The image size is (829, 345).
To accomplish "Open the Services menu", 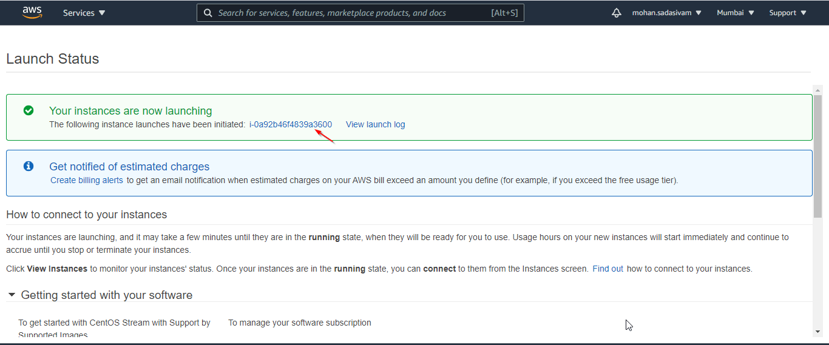I will [x=84, y=13].
